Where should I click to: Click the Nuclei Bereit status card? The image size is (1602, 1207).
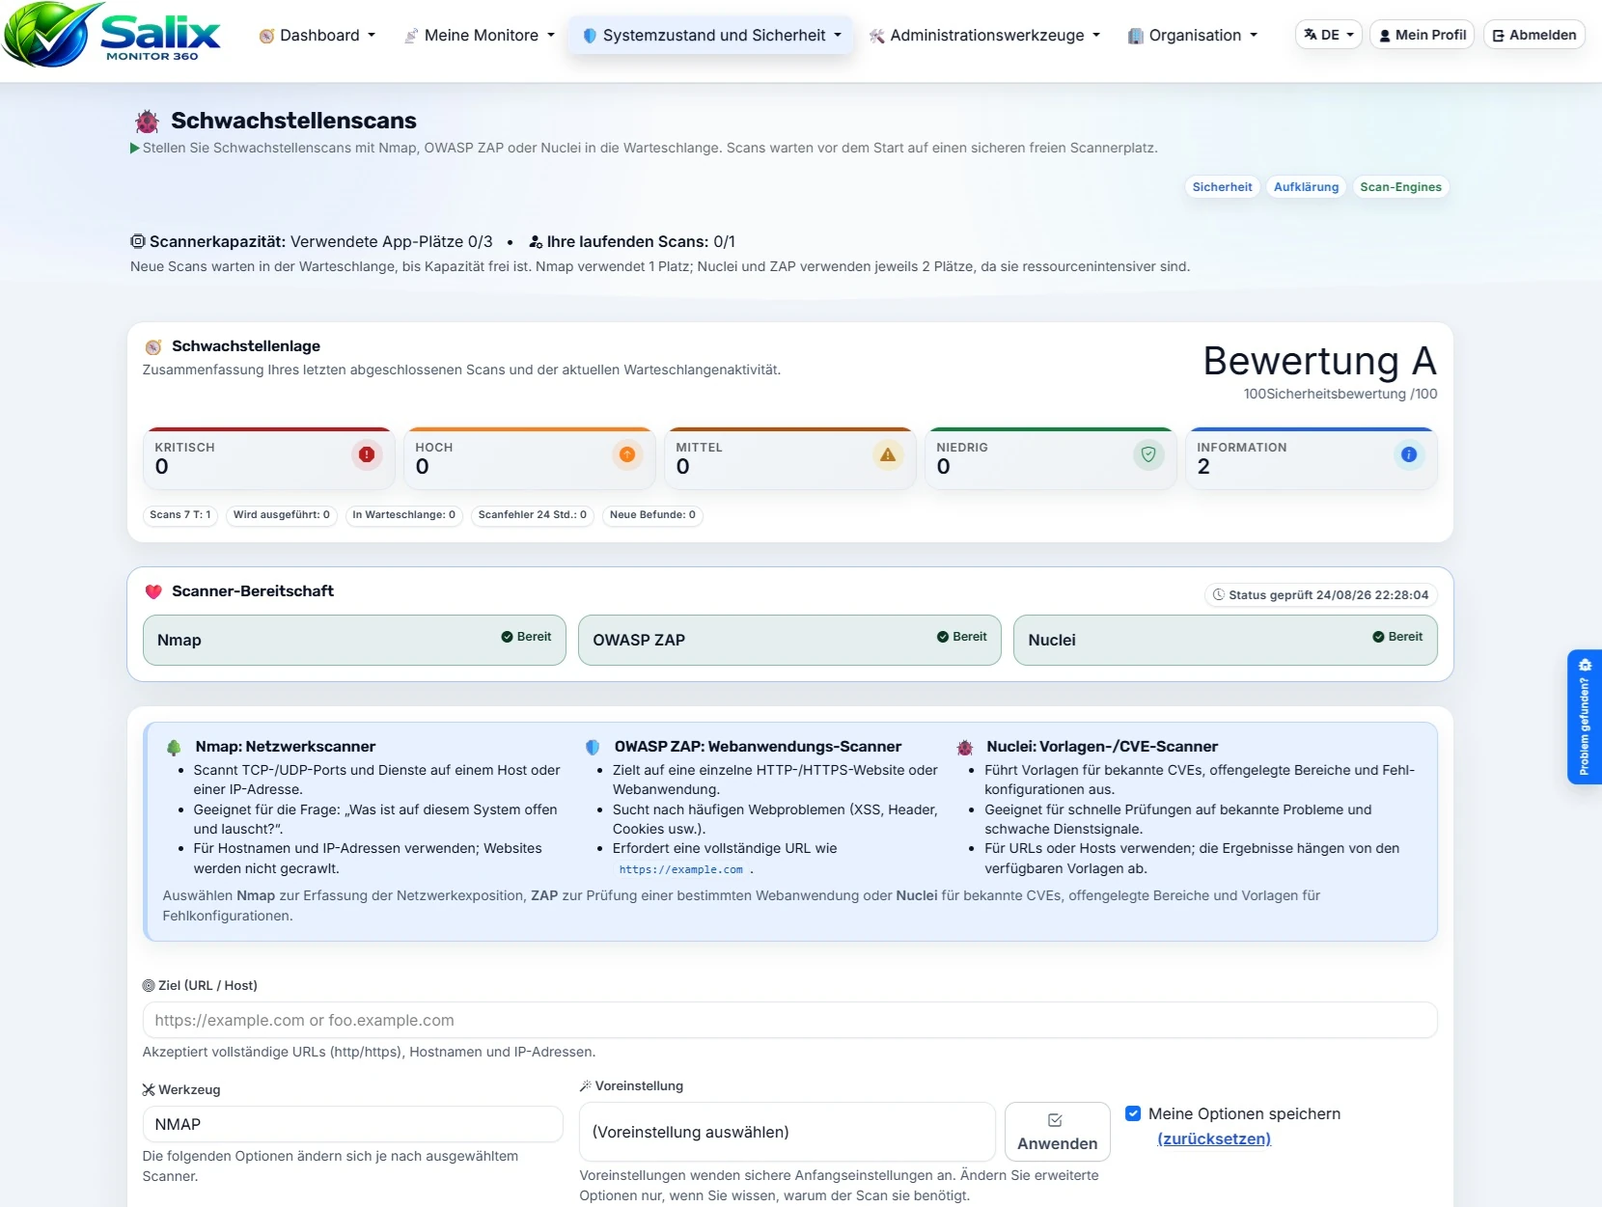coord(1226,641)
